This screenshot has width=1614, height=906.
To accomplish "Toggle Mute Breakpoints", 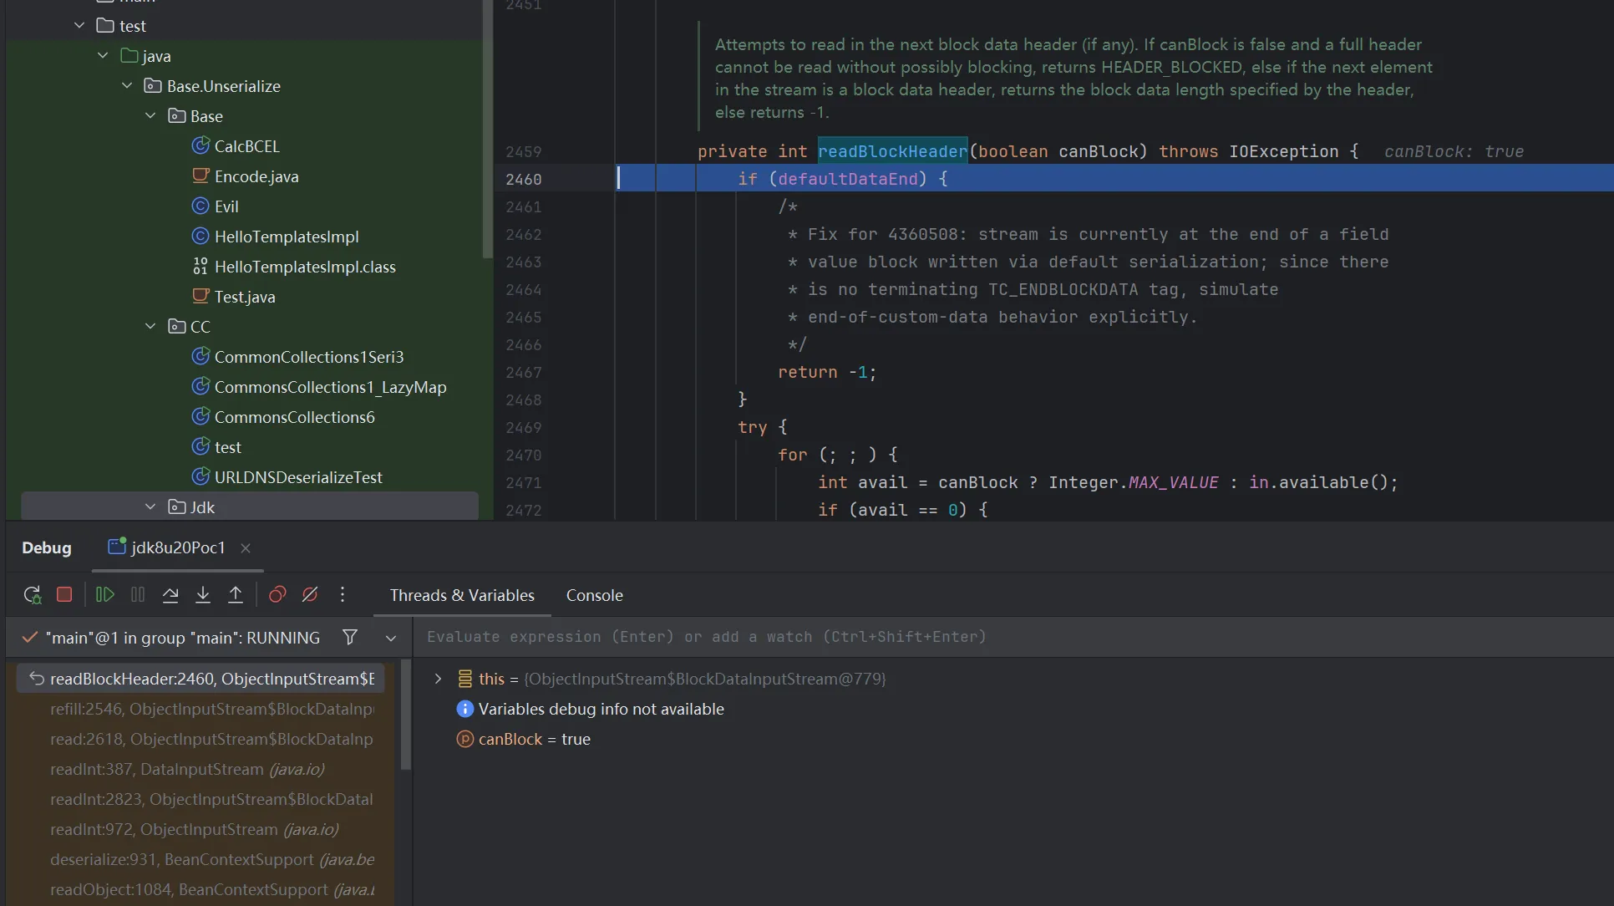I will tap(310, 594).
